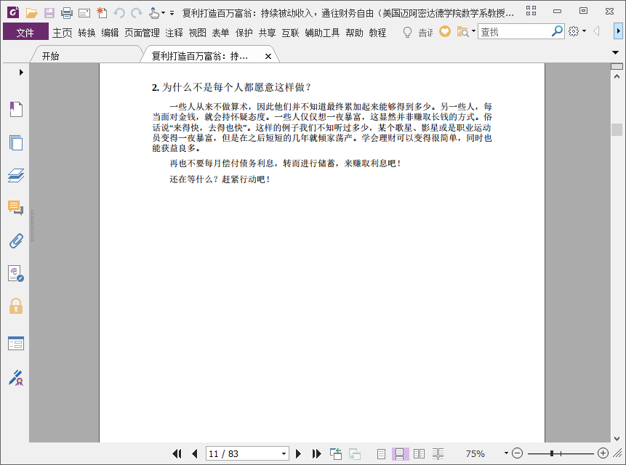Close the 复利打造百万富翁 document tab
The width and height of the screenshot is (626, 465).
(x=268, y=56)
